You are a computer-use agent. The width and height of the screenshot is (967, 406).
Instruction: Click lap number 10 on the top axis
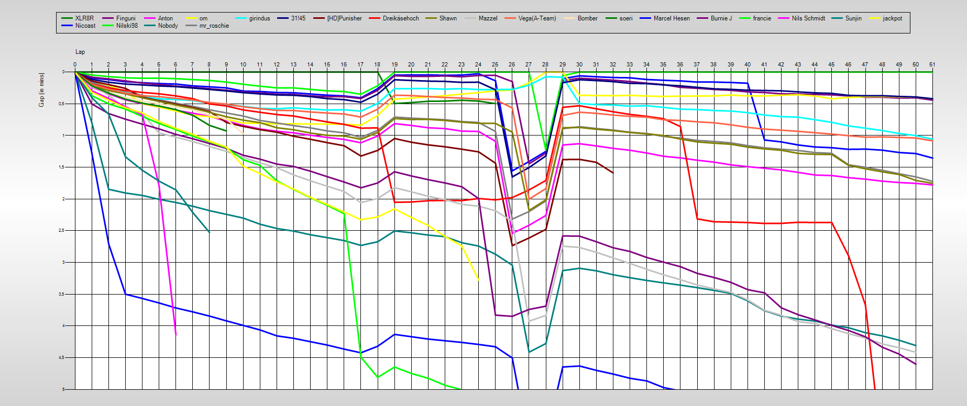(x=243, y=64)
